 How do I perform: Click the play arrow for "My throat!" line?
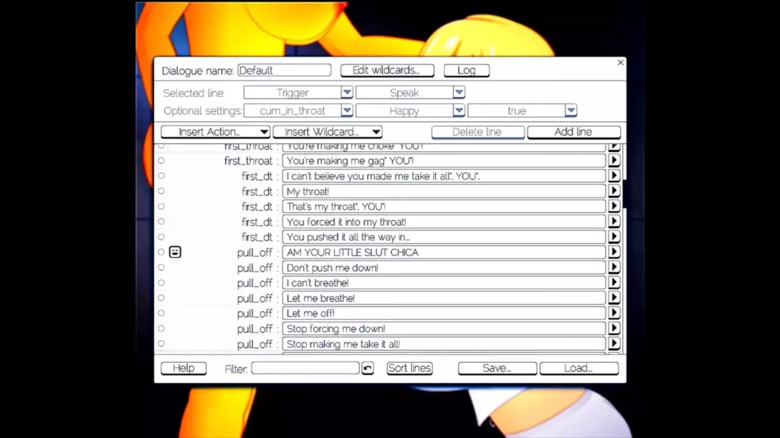pyautogui.click(x=614, y=191)
